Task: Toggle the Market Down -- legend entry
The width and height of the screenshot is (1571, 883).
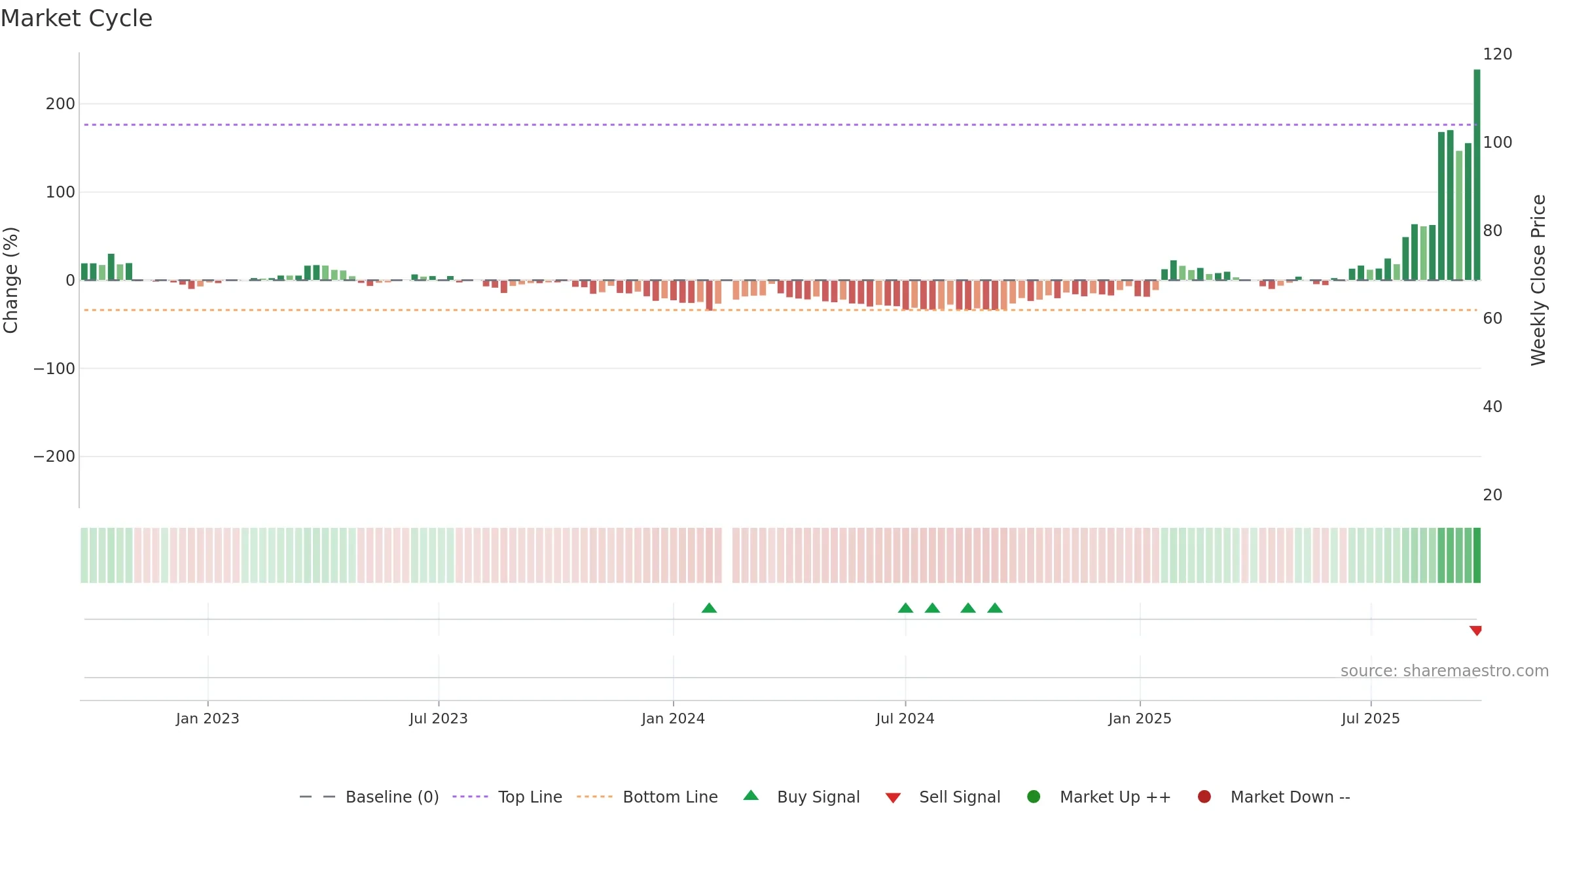Action: click(1273, 797)
